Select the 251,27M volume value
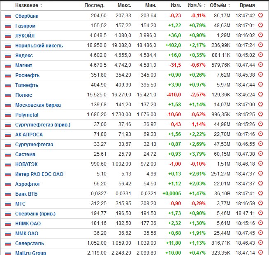 220,174
